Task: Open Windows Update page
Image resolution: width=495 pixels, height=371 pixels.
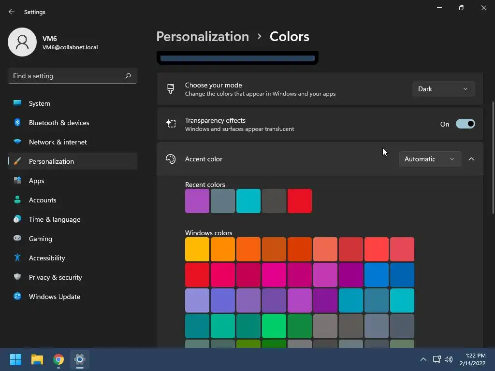Action: pos(73,296)
